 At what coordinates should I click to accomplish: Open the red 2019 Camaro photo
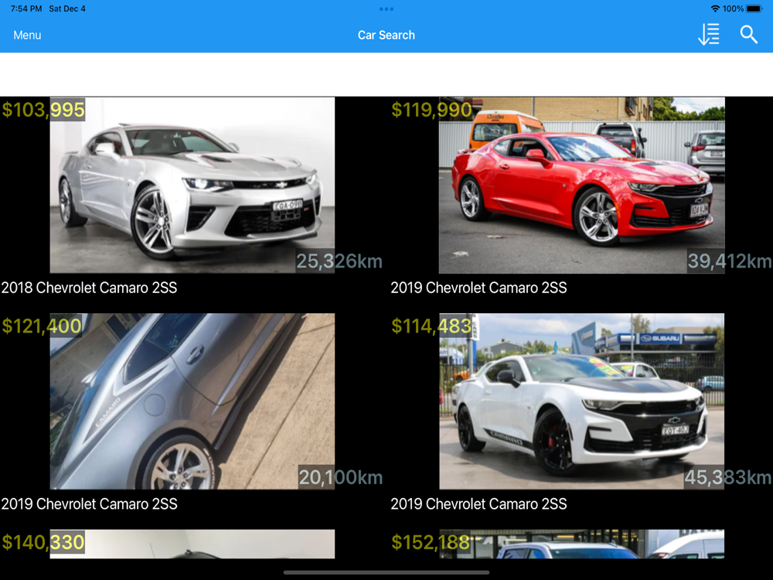point(582,185)
